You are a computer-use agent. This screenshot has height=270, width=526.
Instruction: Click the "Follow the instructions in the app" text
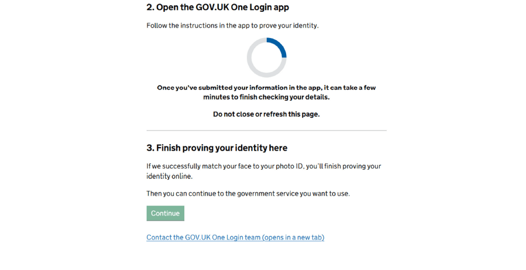[x=232, y=26]
